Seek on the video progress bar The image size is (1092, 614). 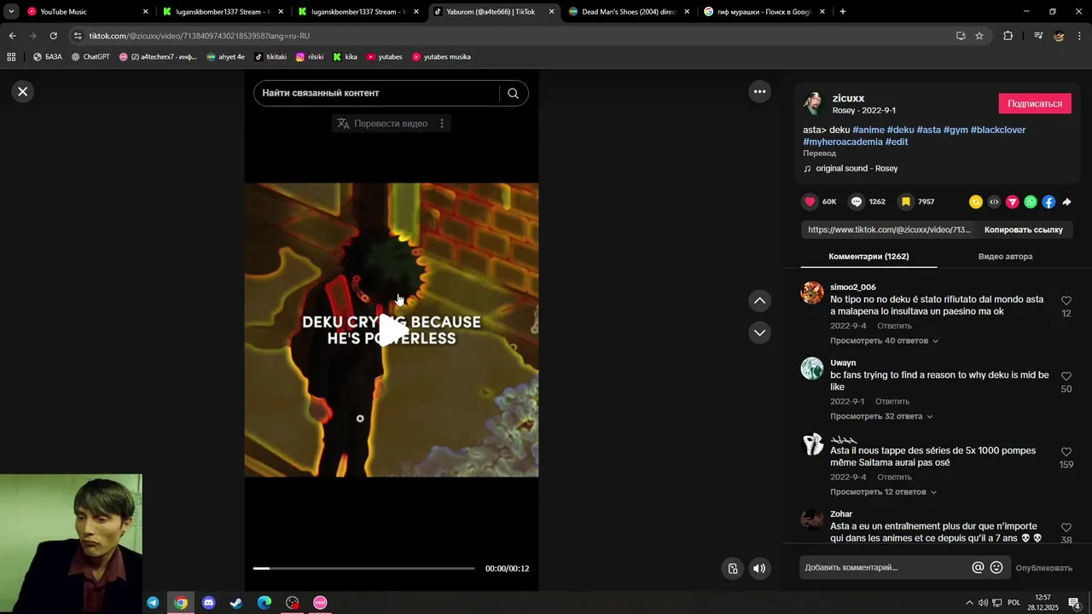click(363, 568)
